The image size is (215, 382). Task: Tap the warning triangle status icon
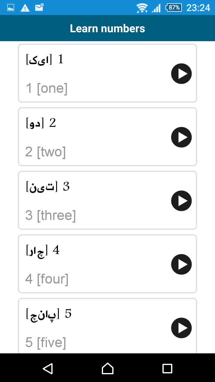[x=25, y=8]
